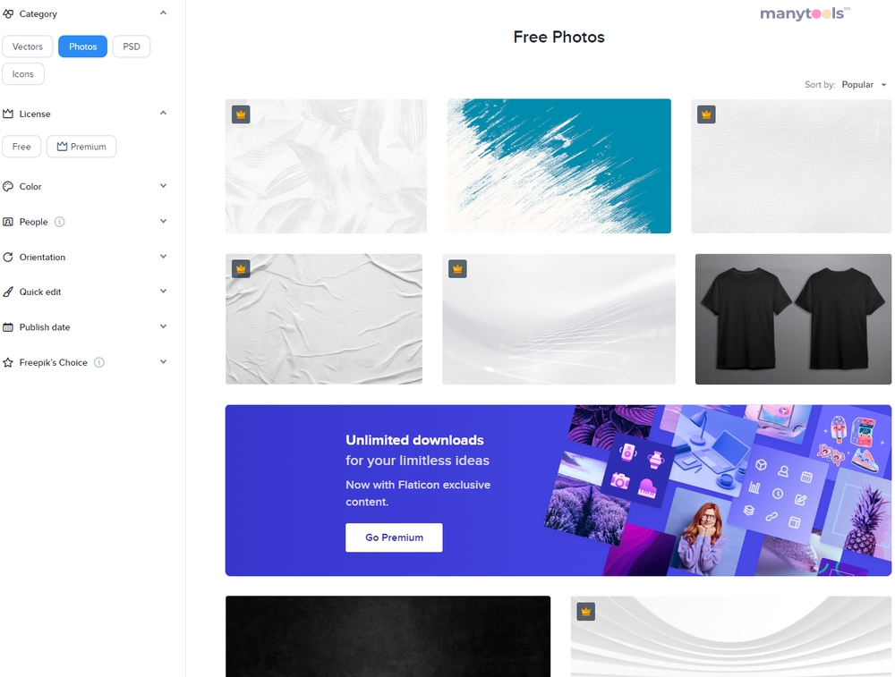Click crown badge on white wave photo

coord(457,268)
